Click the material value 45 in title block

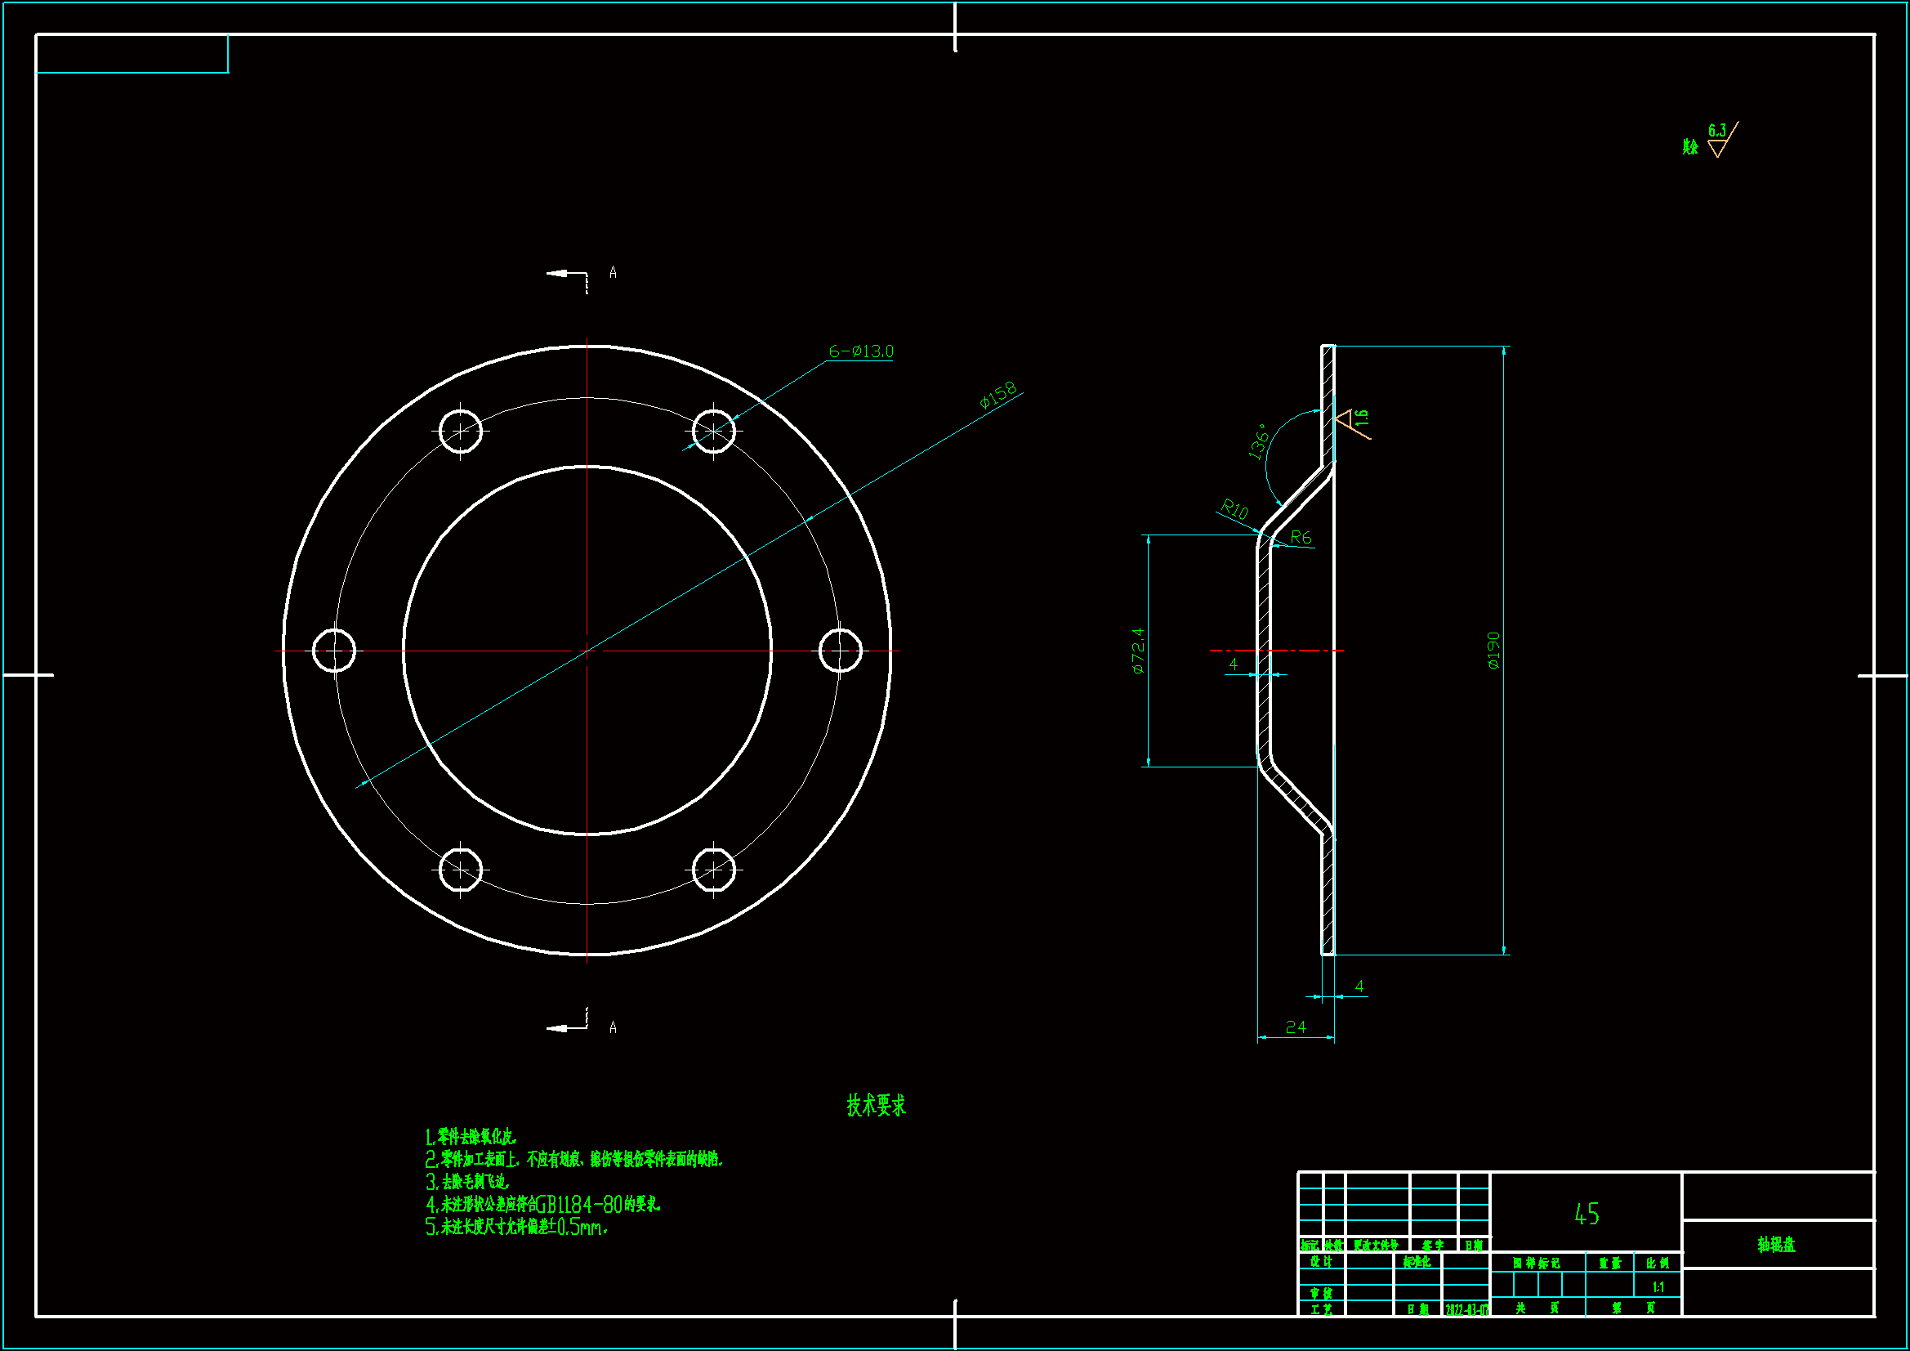(x=1586, y=1214)
